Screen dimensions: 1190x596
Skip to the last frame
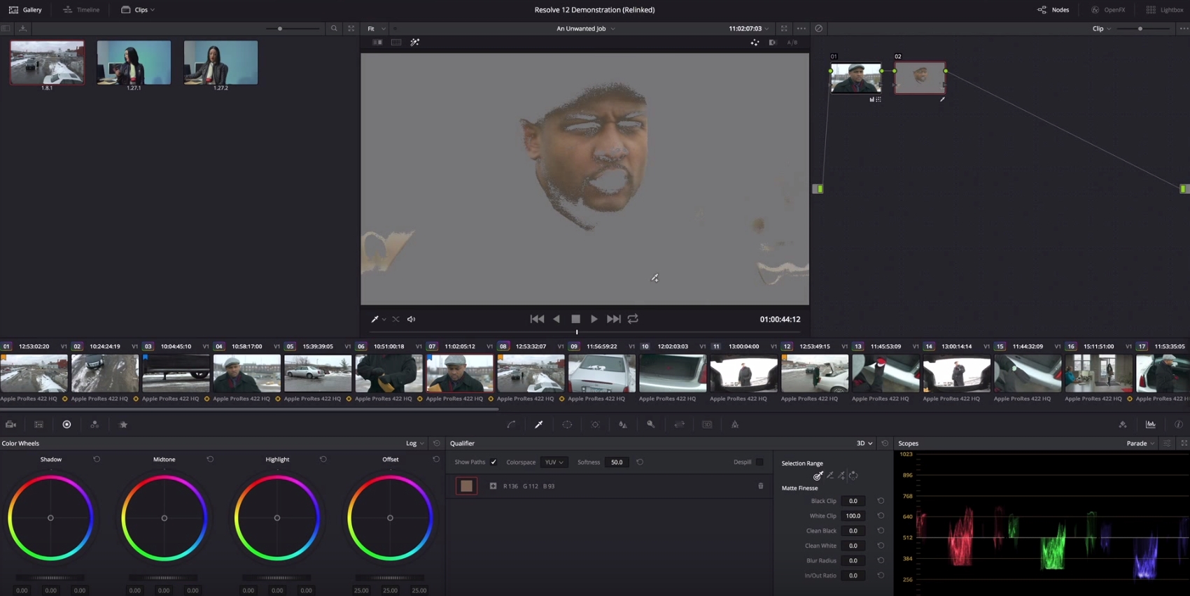pos(613,319)
